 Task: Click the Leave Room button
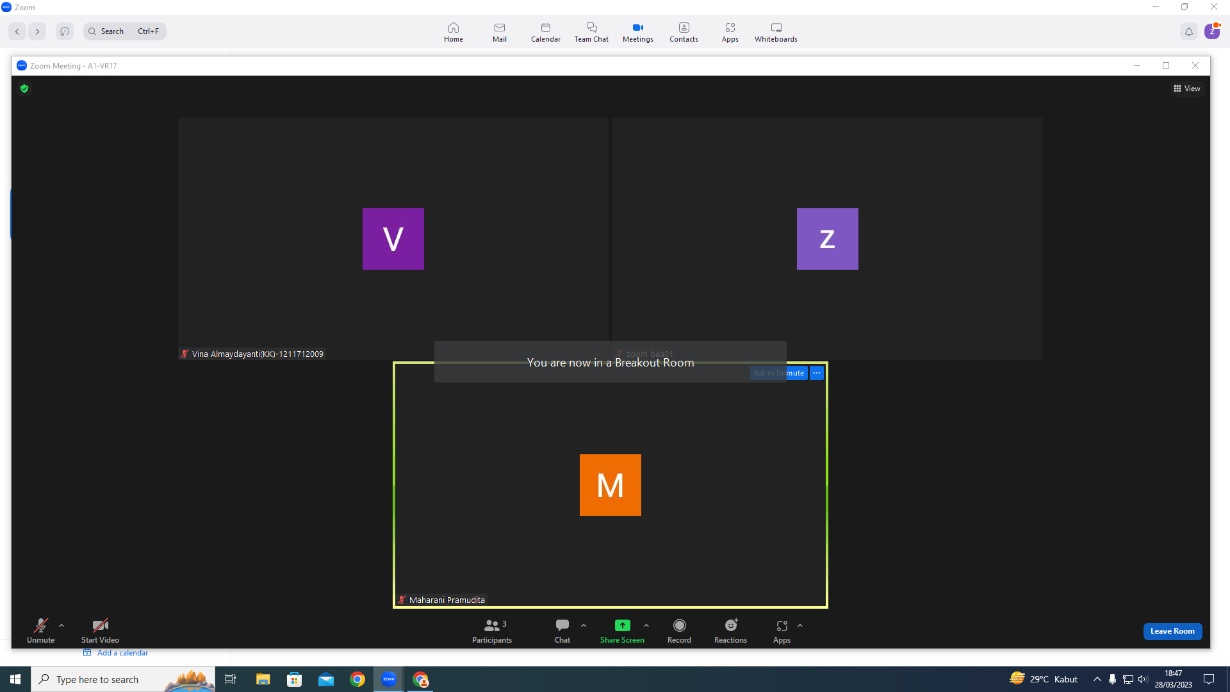[1172, 631]
